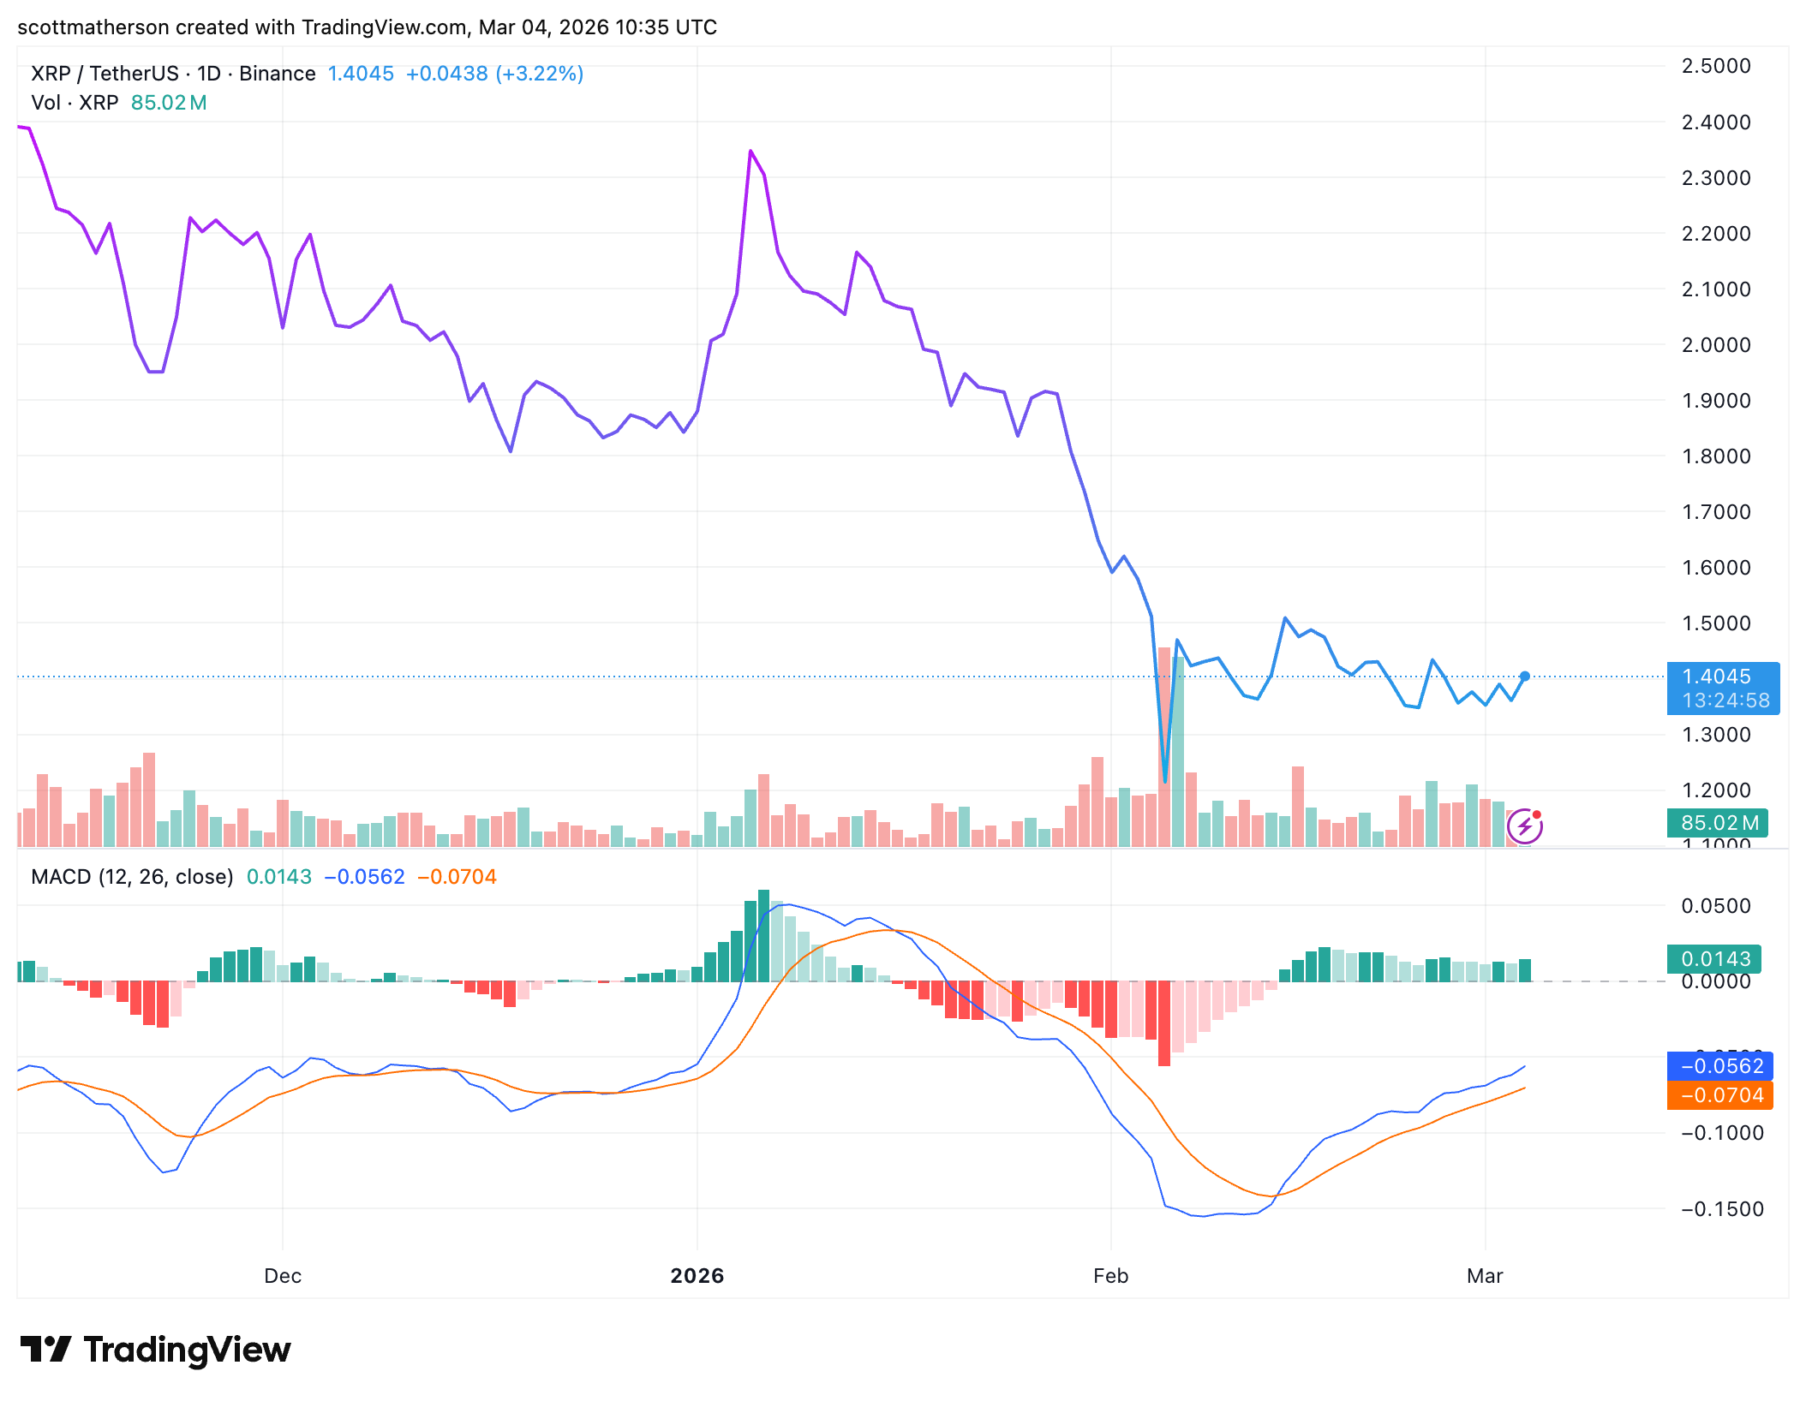Click the 2026 label on time axis
The image size is (1806, 1401).
point(697,1276)
